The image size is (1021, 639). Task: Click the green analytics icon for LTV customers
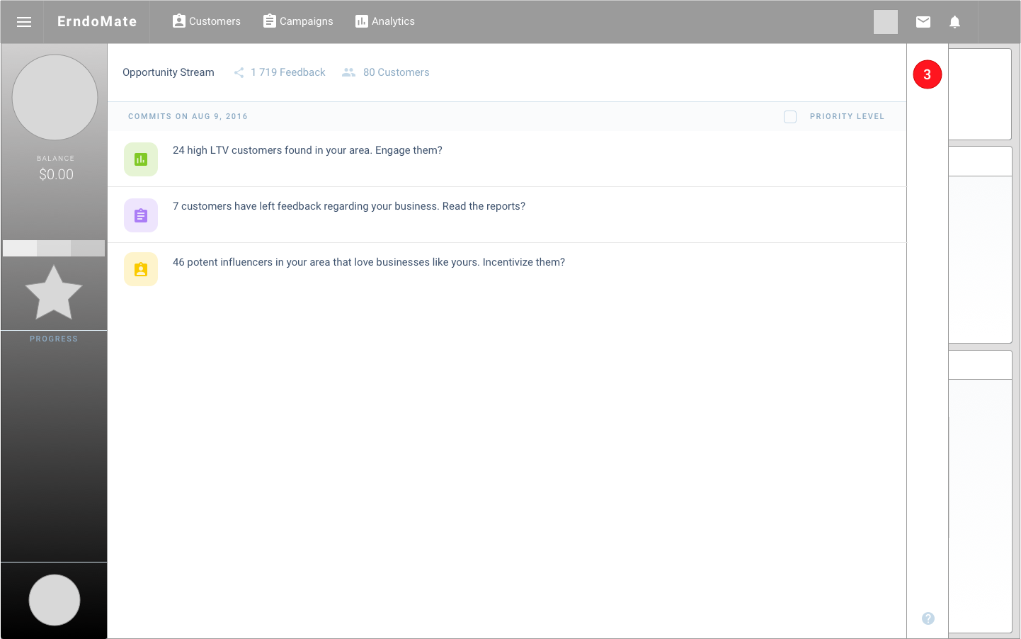point(141,159)
